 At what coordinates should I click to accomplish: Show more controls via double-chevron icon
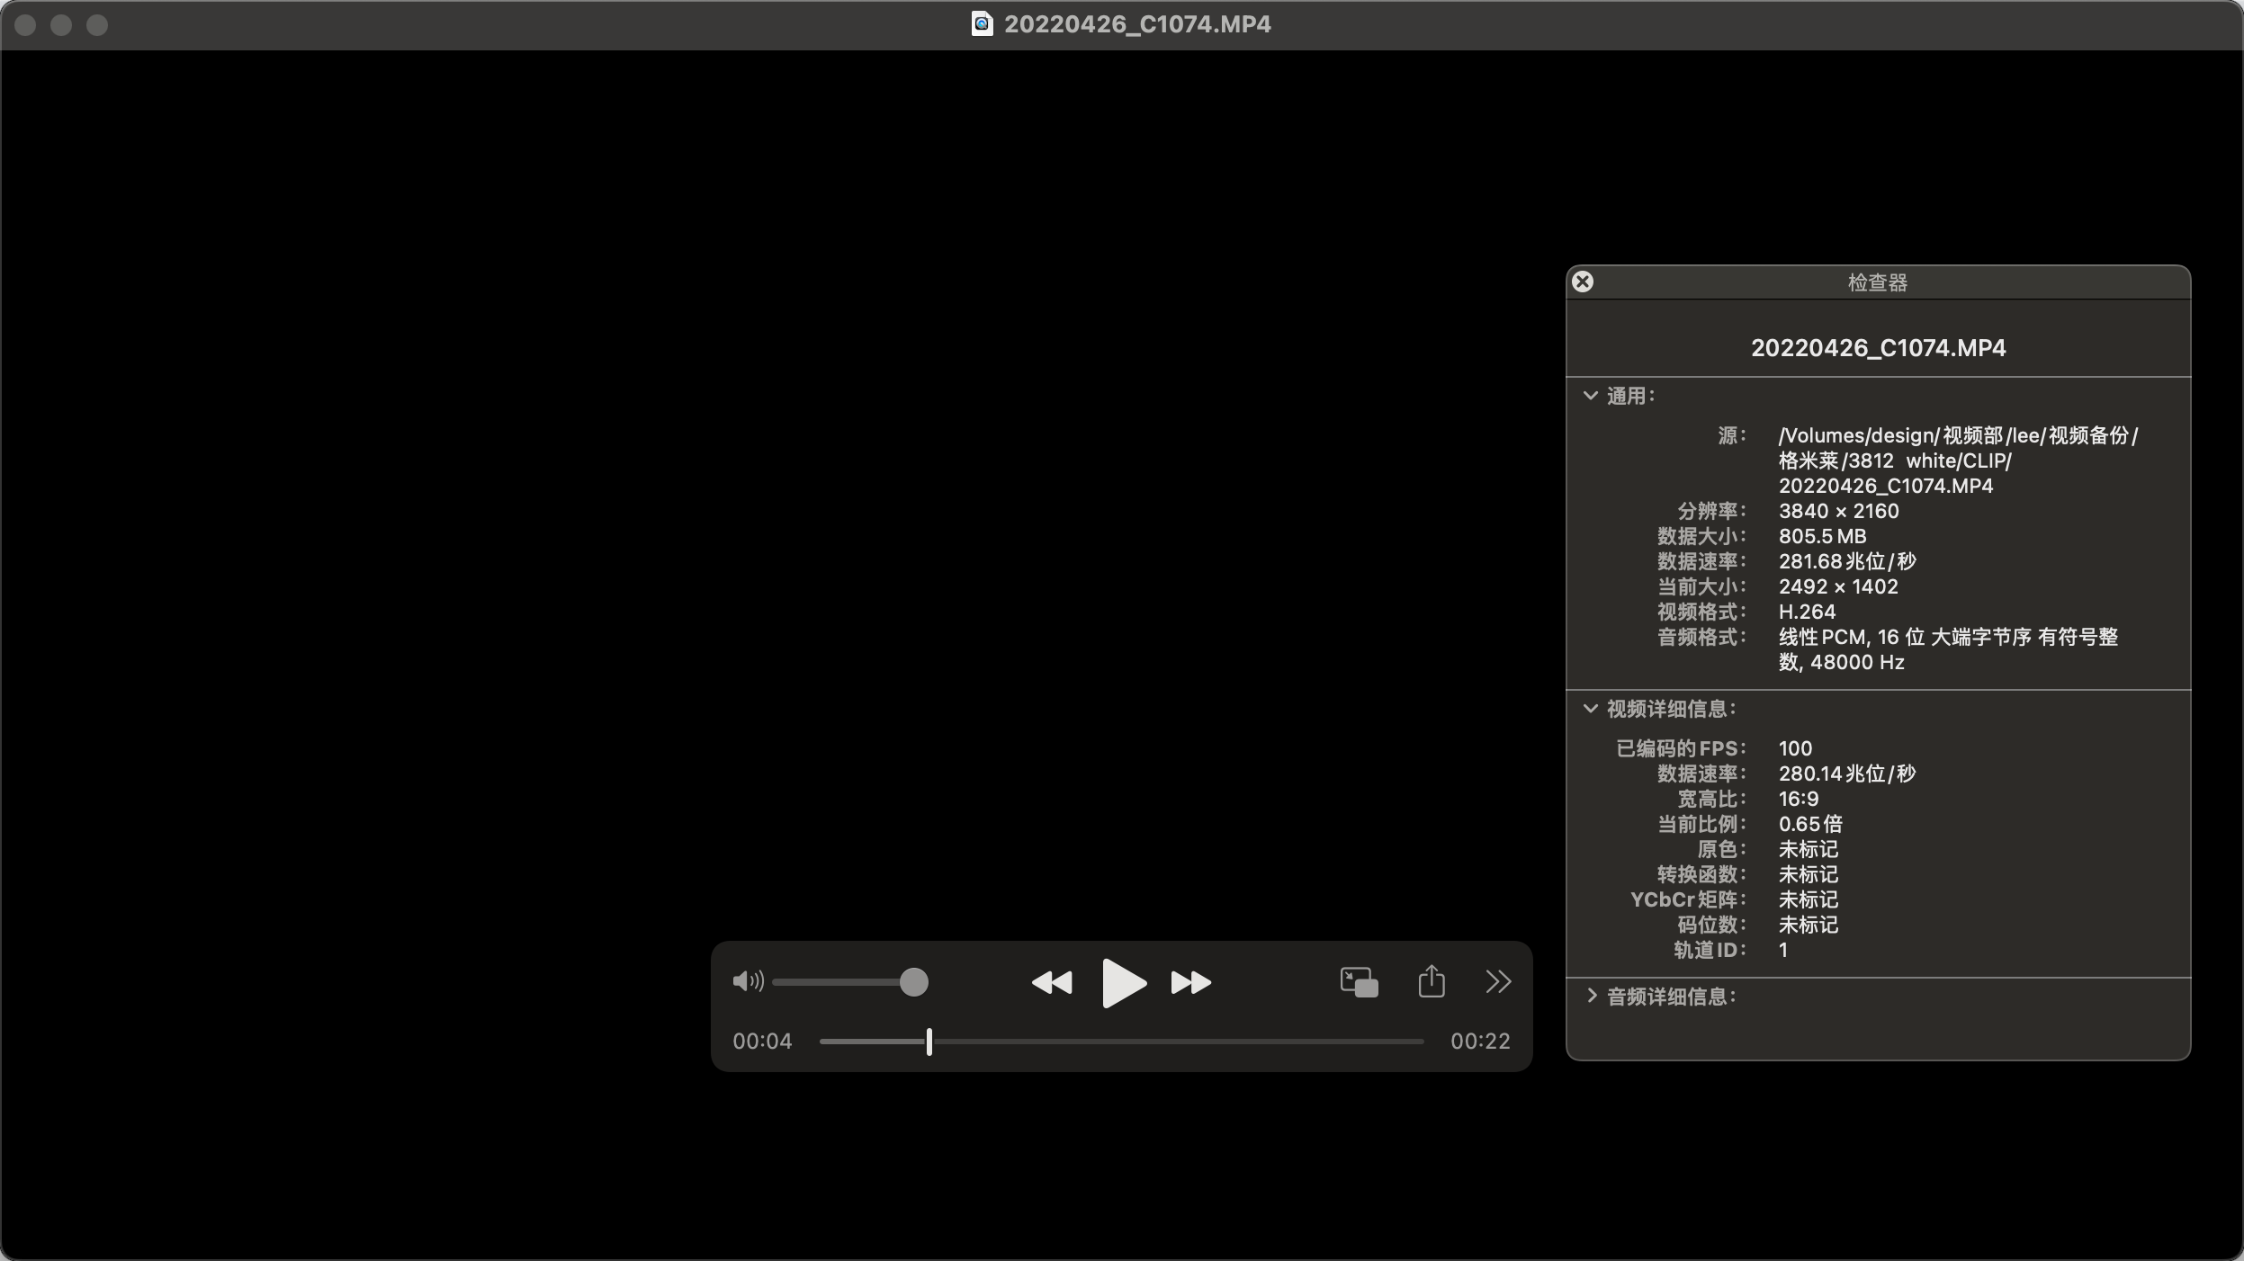[x=1498, y=981]
